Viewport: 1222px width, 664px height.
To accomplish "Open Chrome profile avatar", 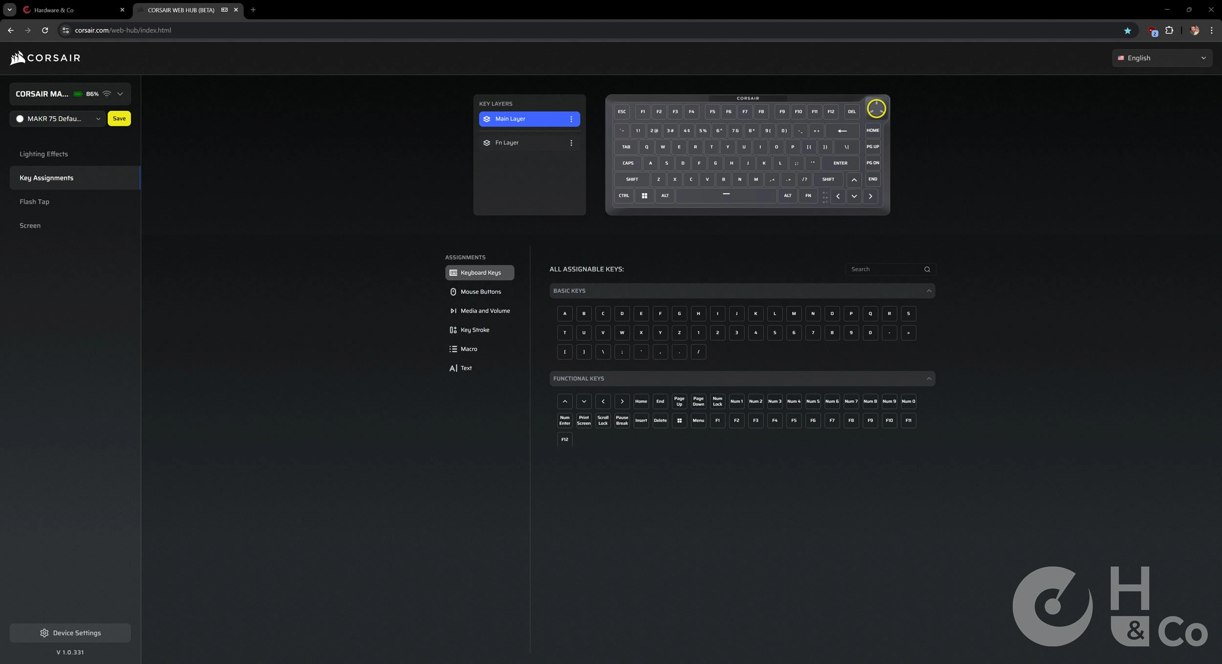I will [1195, 30].
